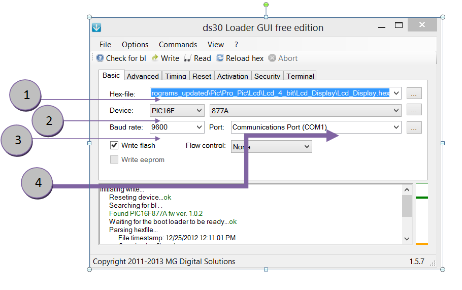Click the Check for bl label
This screenshot has height=290, width=462.
pyautogui.click(x=126, y=58)
